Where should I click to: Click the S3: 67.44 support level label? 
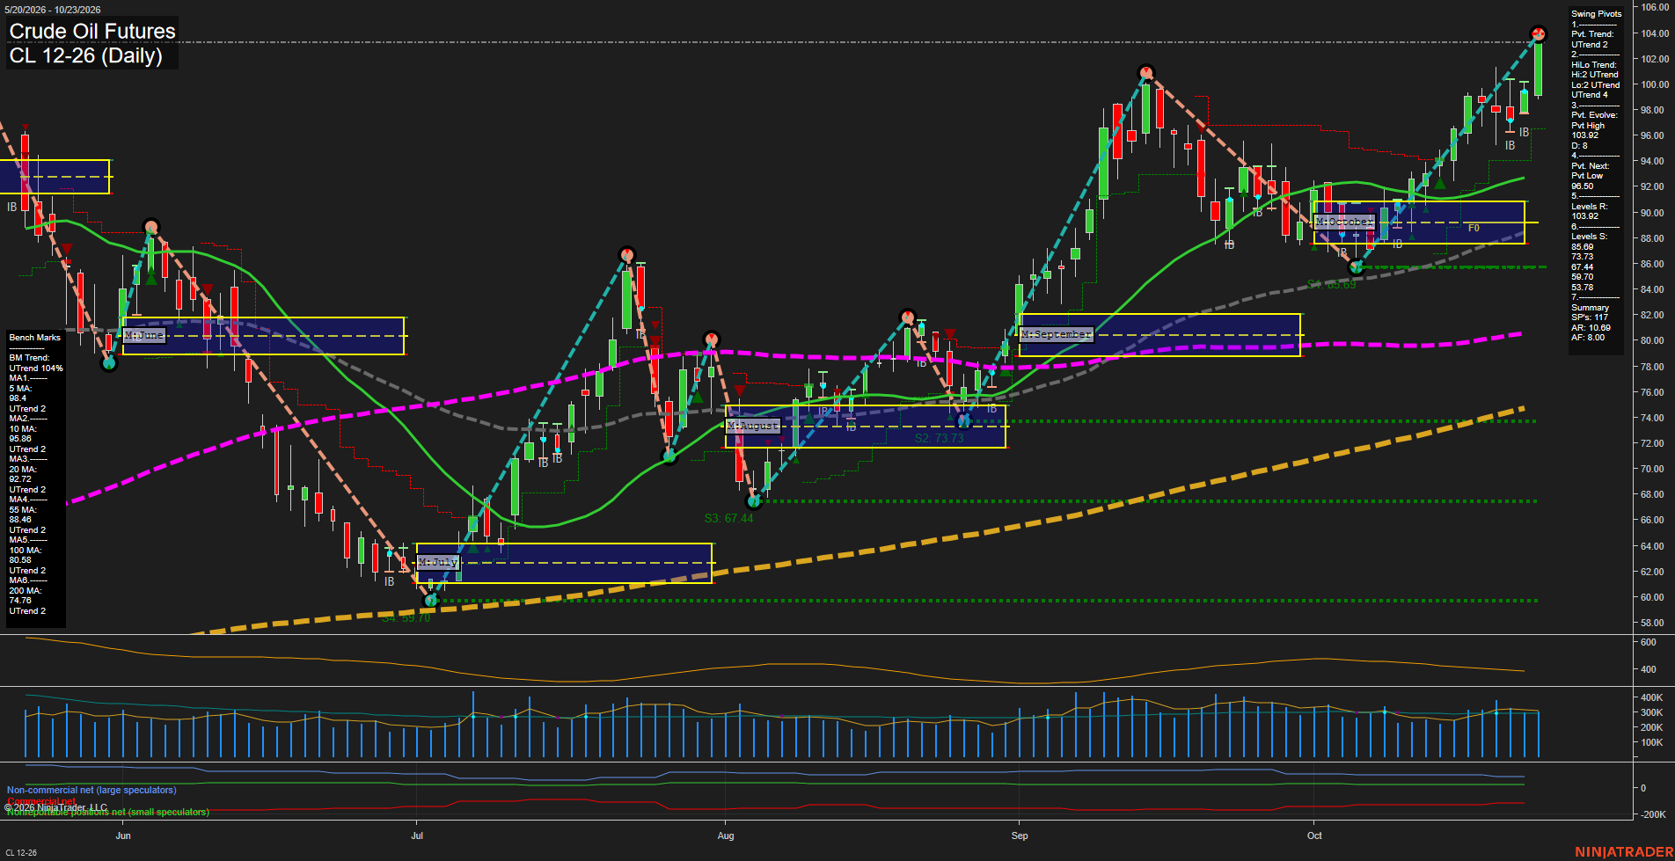click(729, 519)
